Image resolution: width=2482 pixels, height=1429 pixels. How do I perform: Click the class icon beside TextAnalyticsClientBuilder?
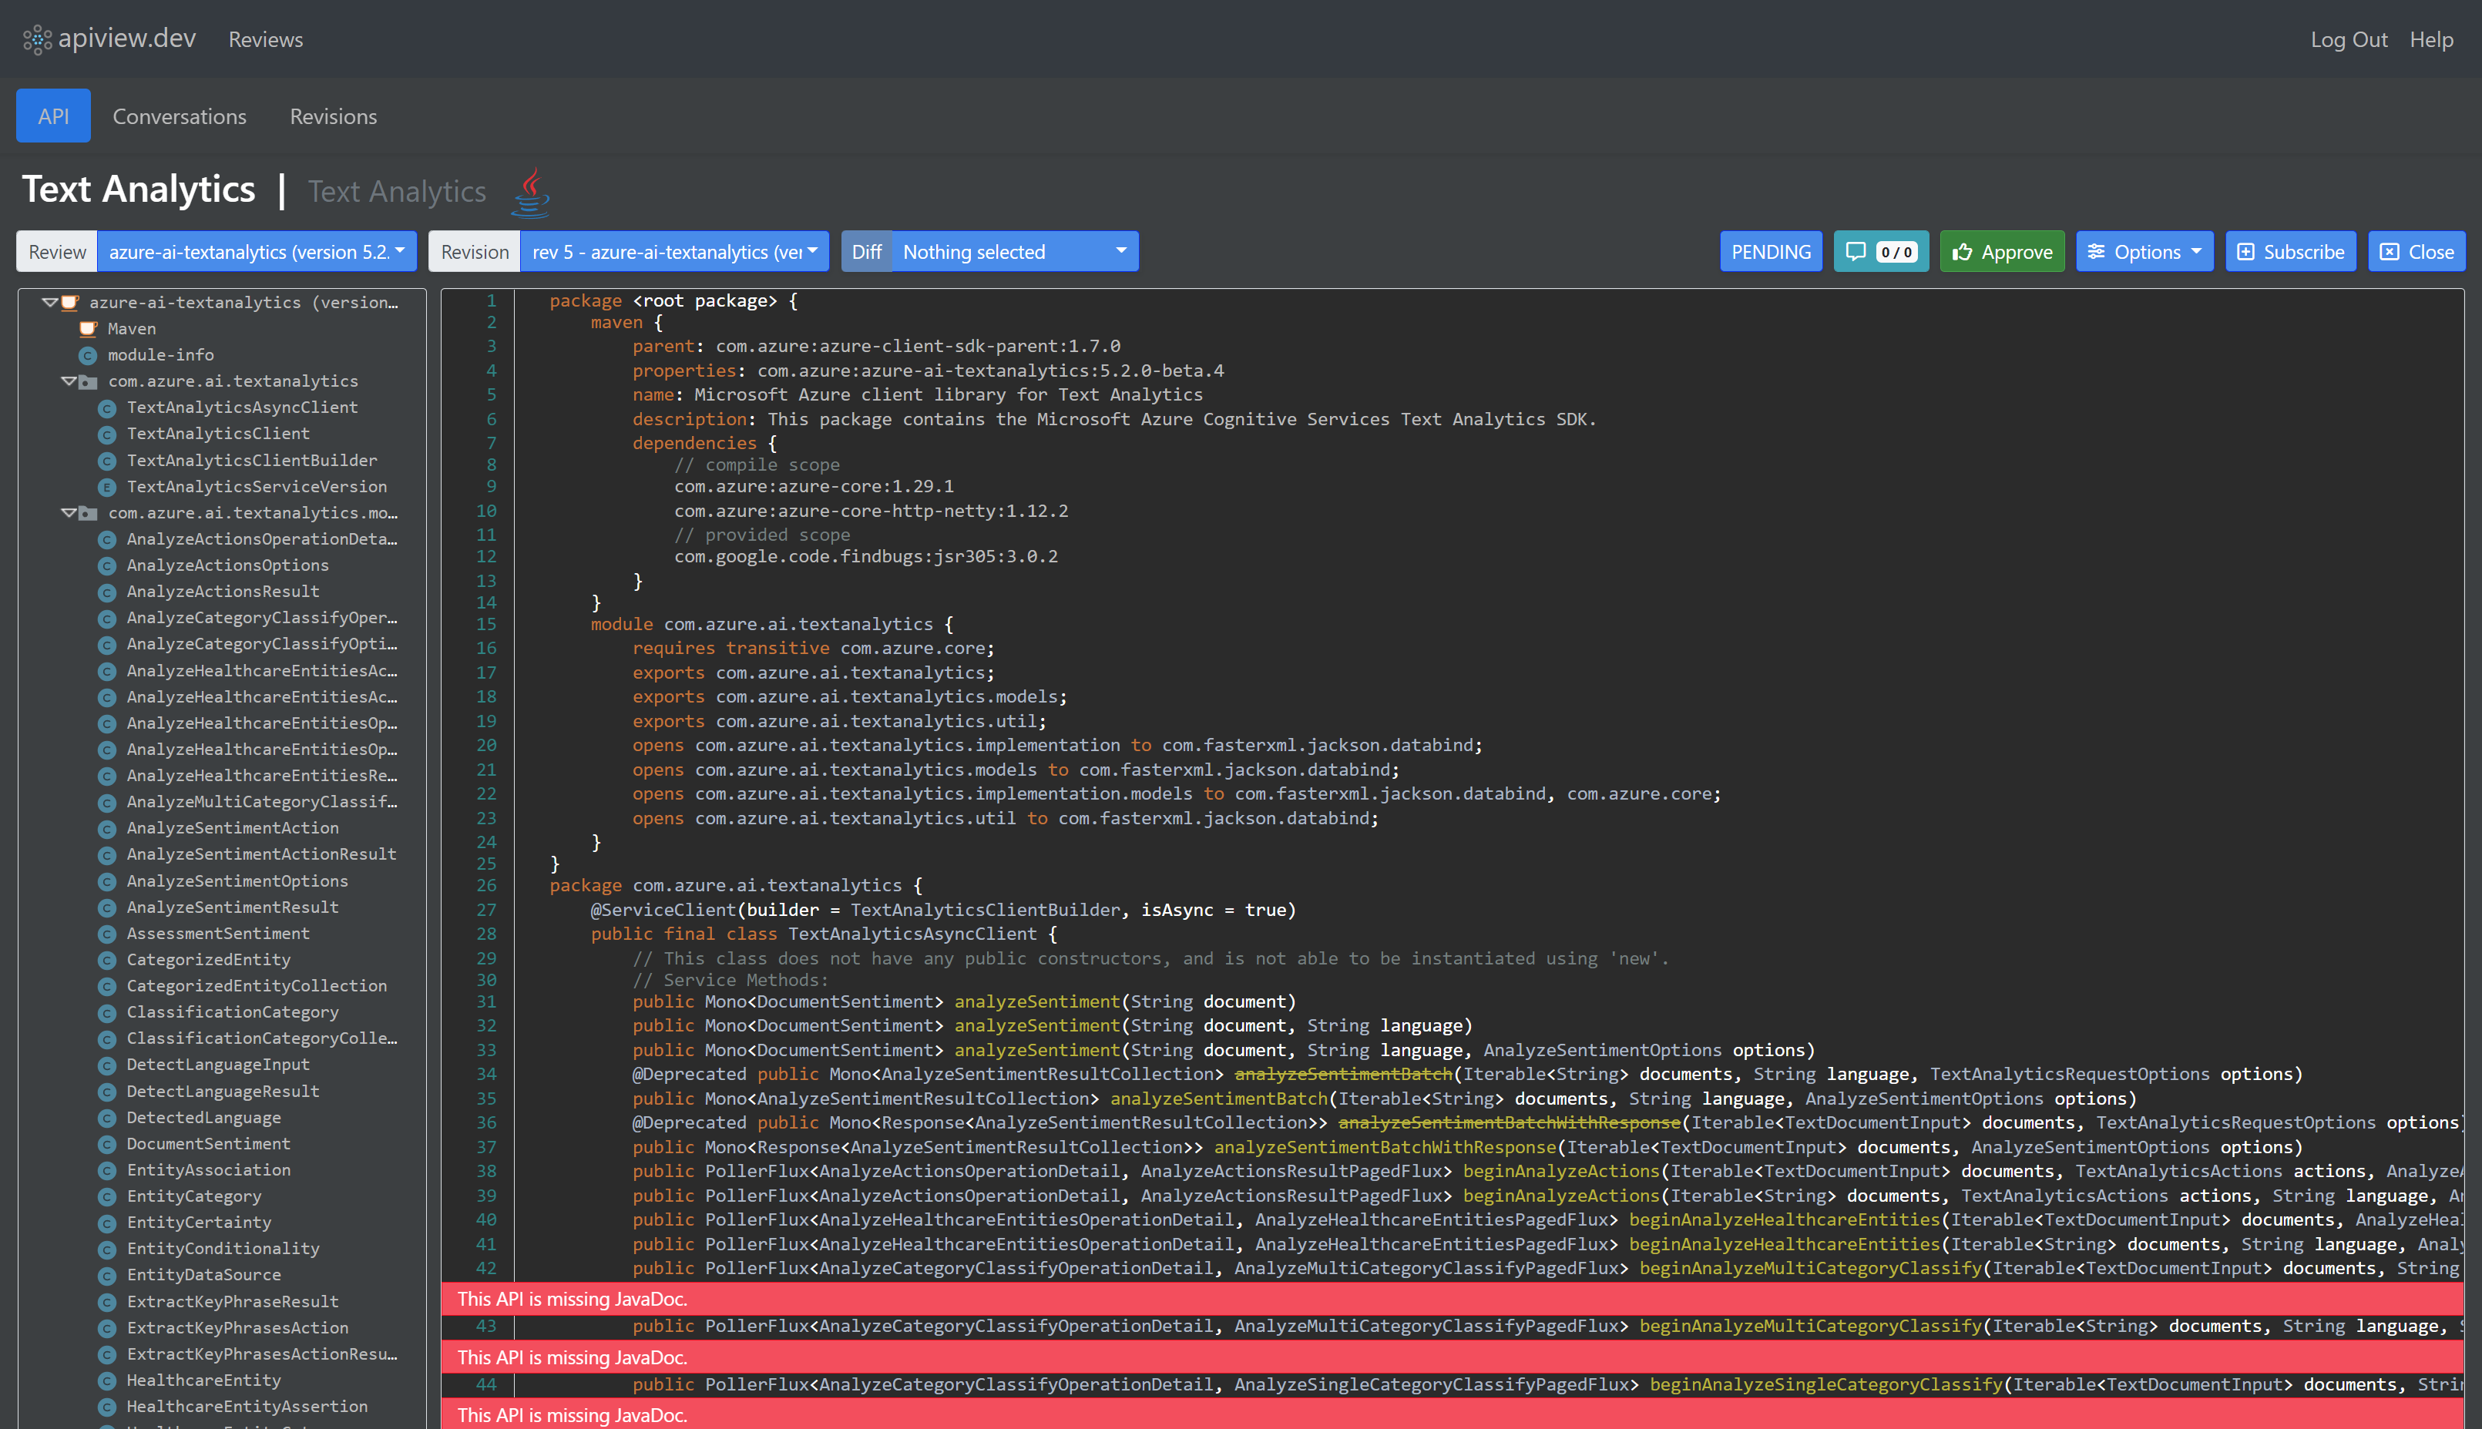click(107, 461)
